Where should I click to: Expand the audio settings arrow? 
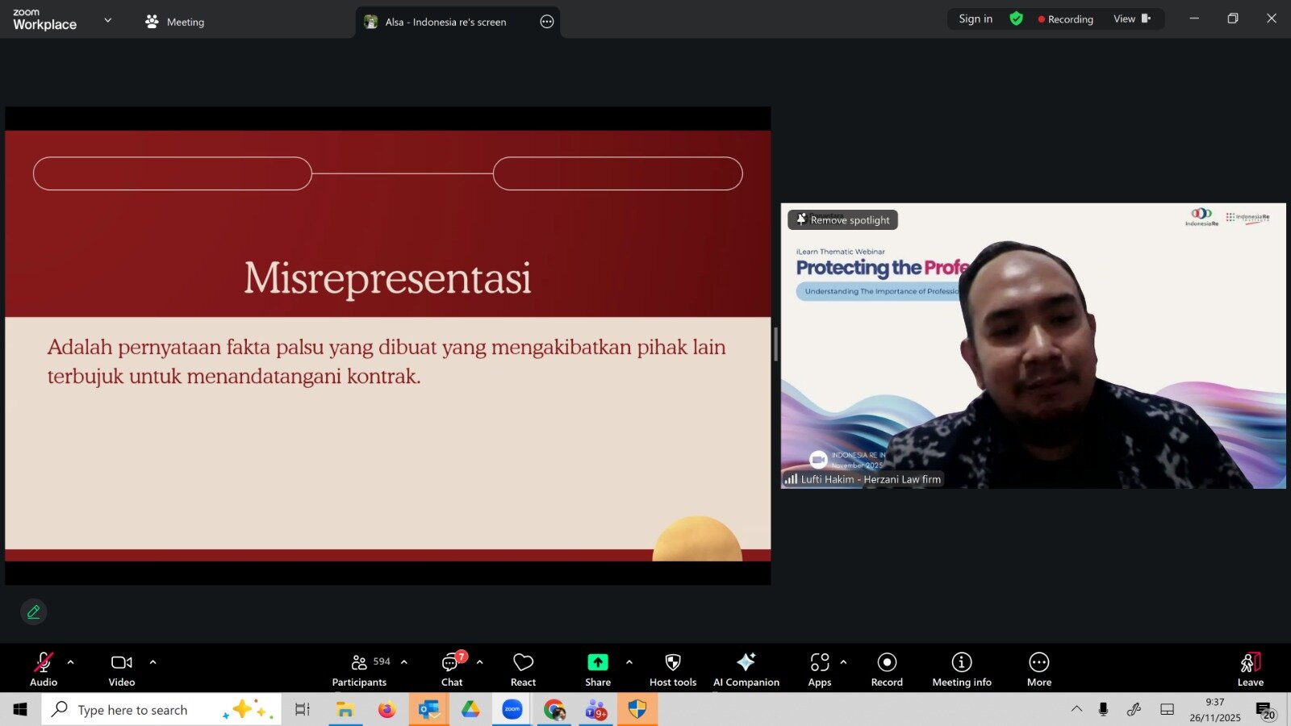pos(71,662)
